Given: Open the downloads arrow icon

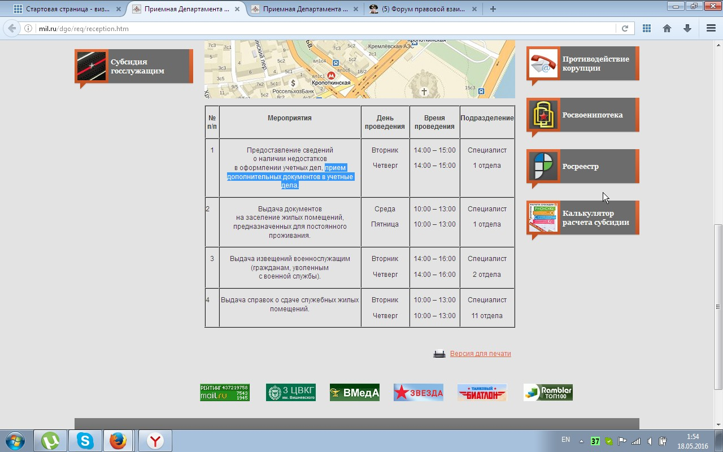Looking at the screenshot, I should click(x=687, y=28).
